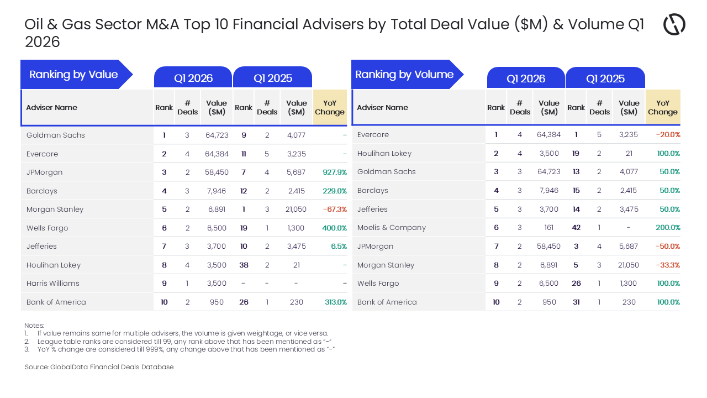Image resolution: width=707 pixels, height=398 pixels.
Task: Click JPMorgan's 927.9% YoY change value
Action: (335, 172)
